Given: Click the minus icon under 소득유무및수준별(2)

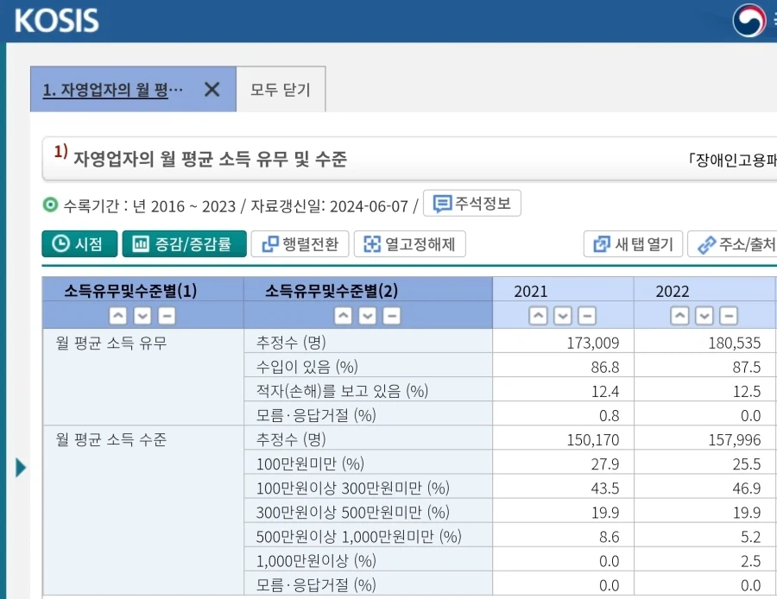Looking at the screenshot, I should click(x=391, y=316).
